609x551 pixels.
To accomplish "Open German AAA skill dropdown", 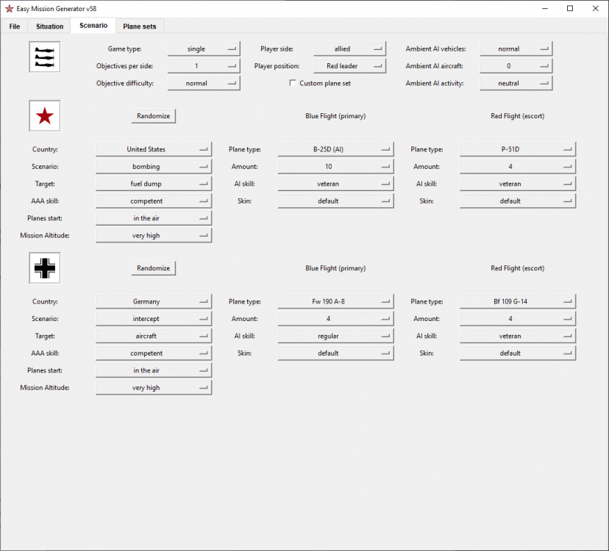I will pyautogui.click(x=154, y=353).
